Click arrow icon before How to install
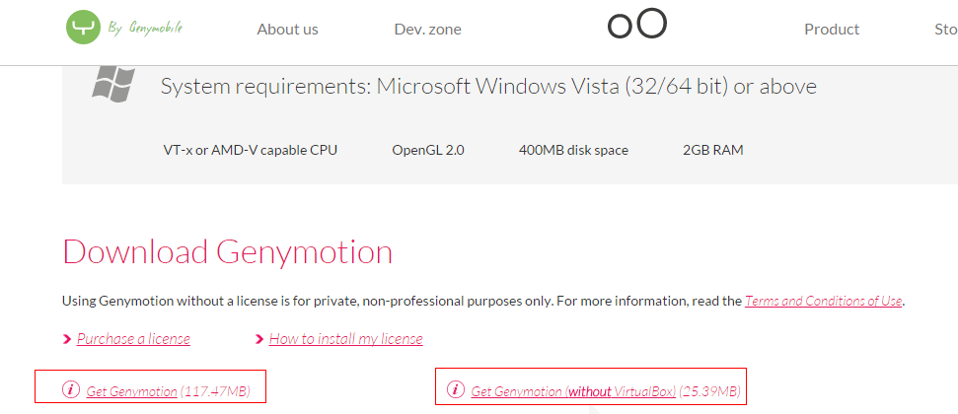This screenshot has width=958, height=414. click(259, 339)
